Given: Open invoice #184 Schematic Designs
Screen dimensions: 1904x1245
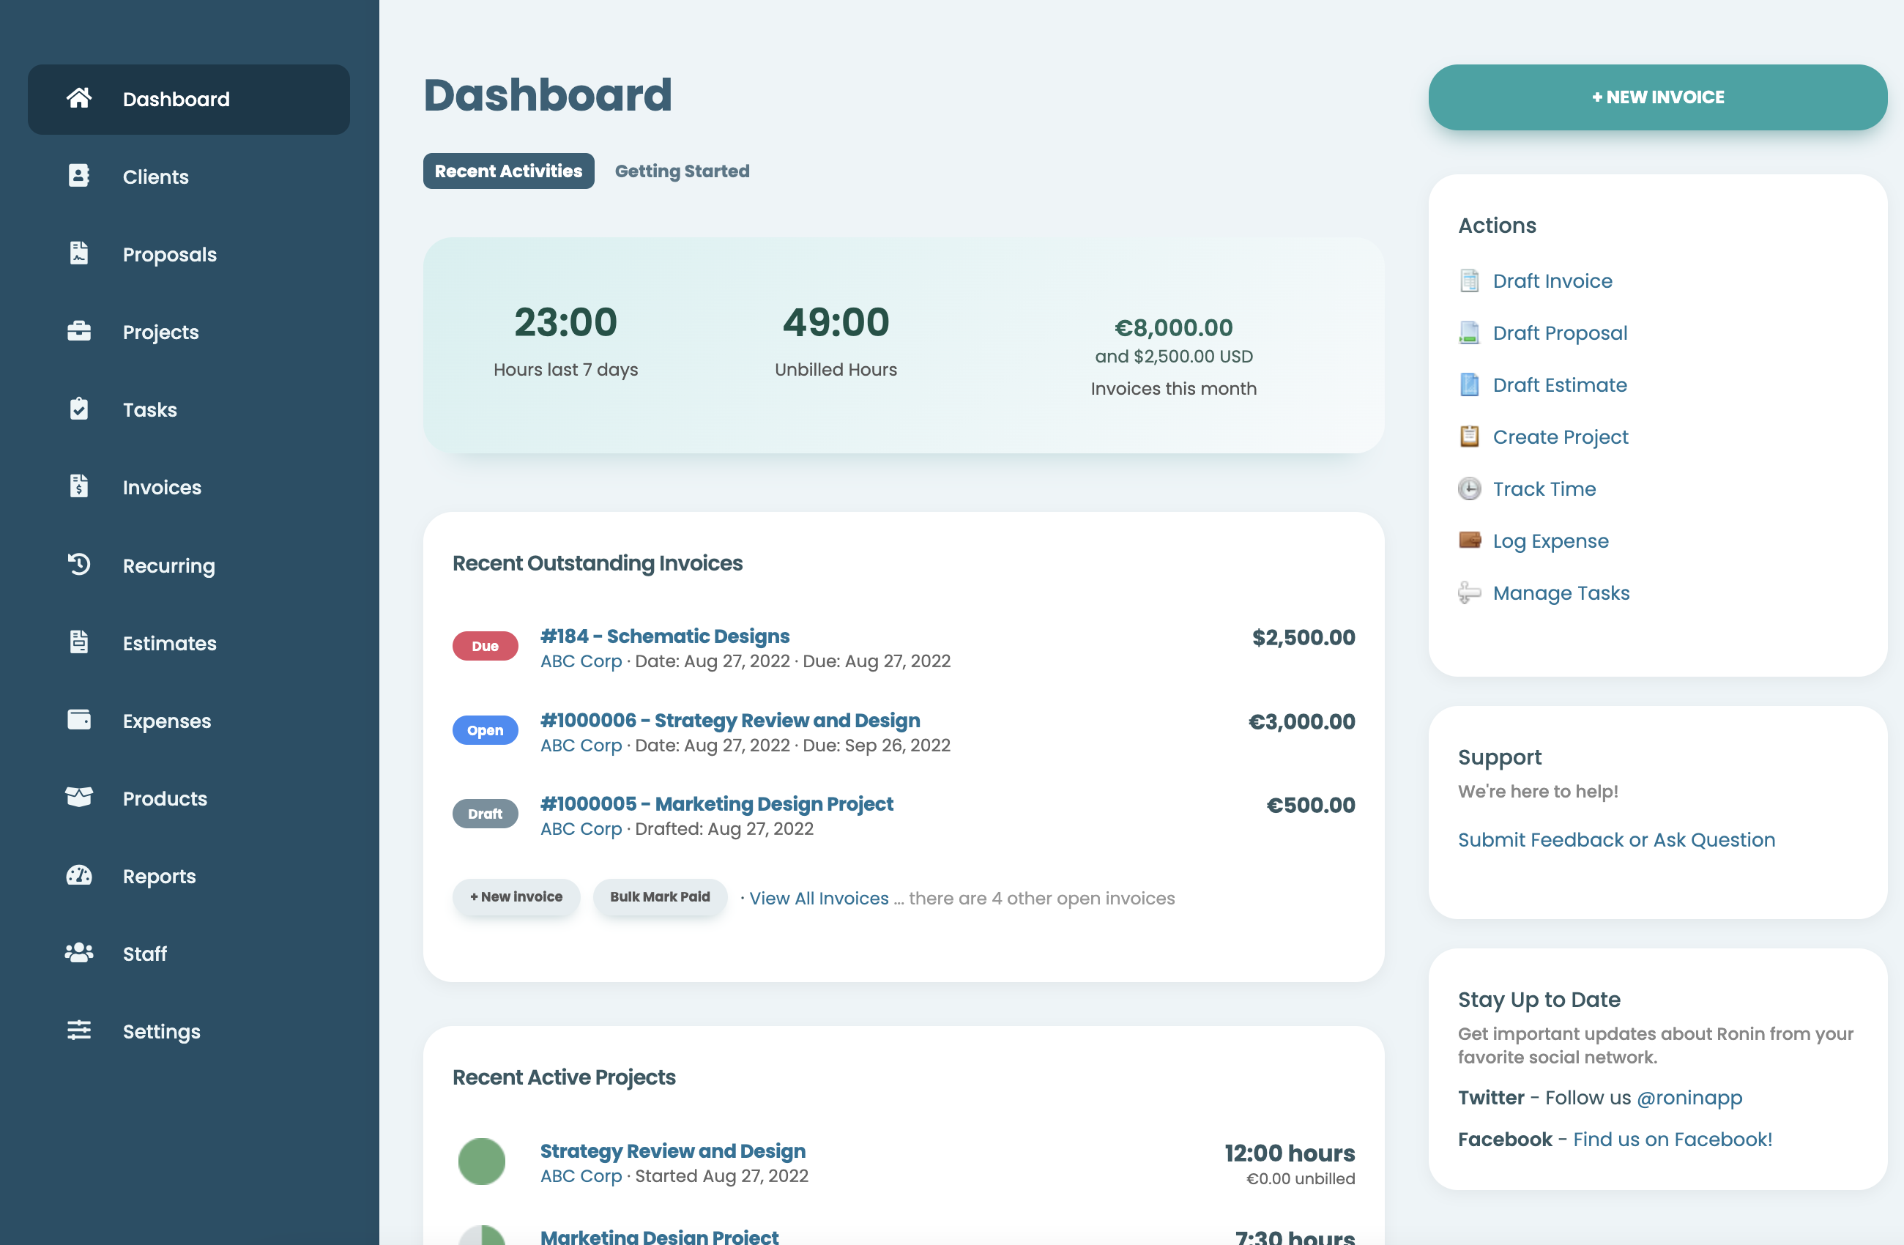Looking at the screenshot, I should coord(664,636).
